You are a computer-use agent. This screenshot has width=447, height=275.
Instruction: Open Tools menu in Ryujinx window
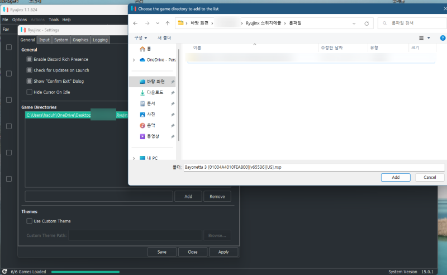tap(54, 20)
